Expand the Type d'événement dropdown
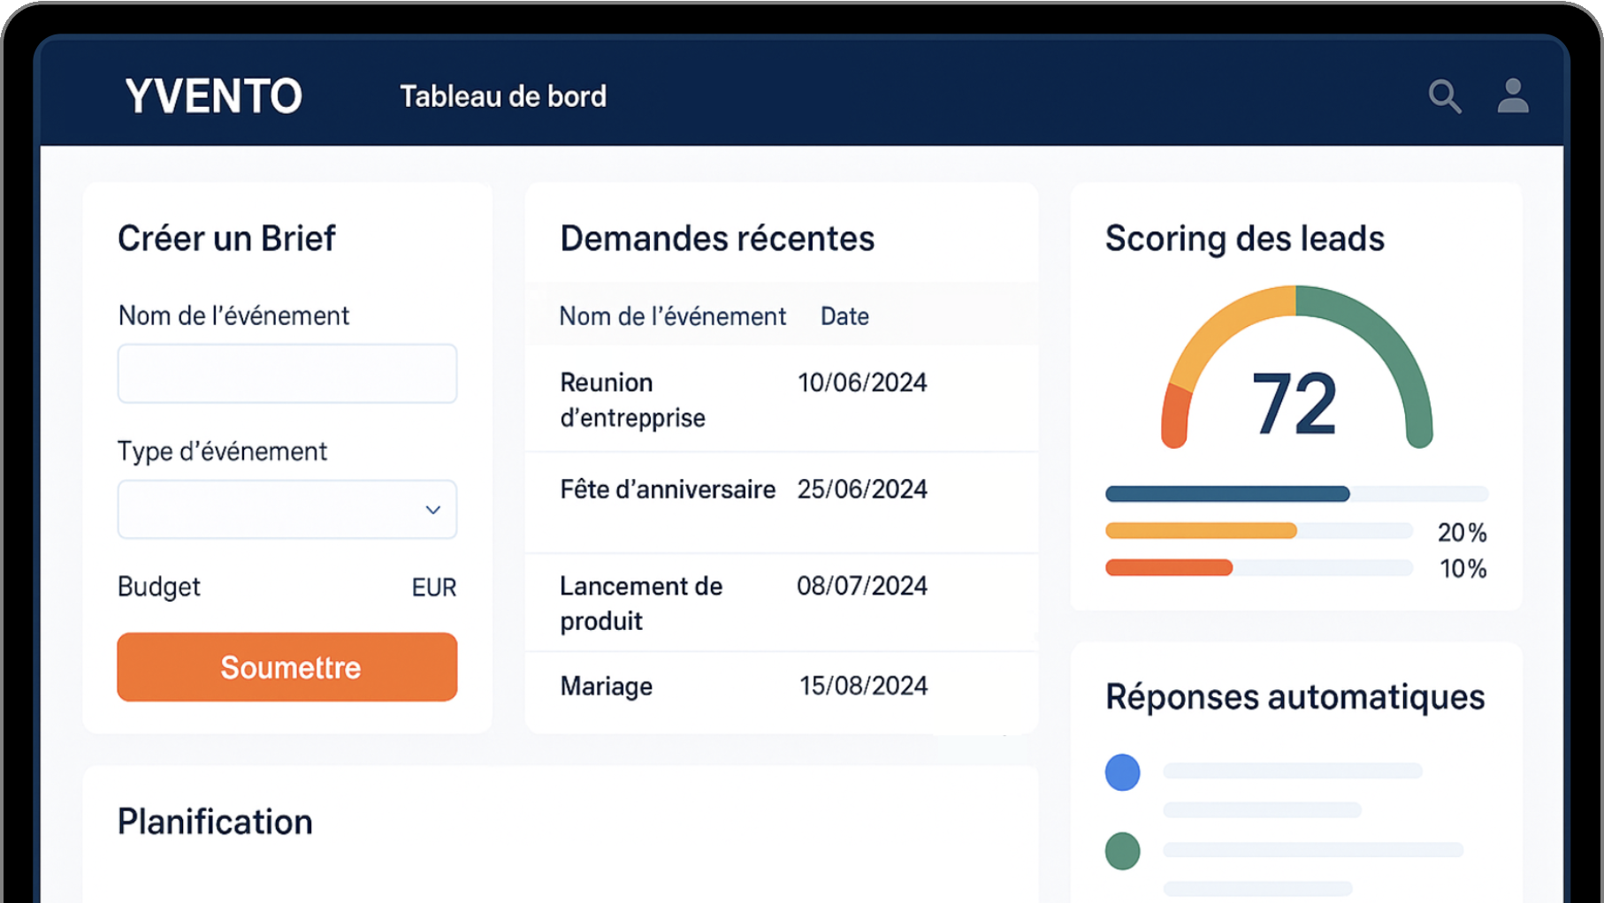Screen dimensions: 1604x903 point(286,510)
